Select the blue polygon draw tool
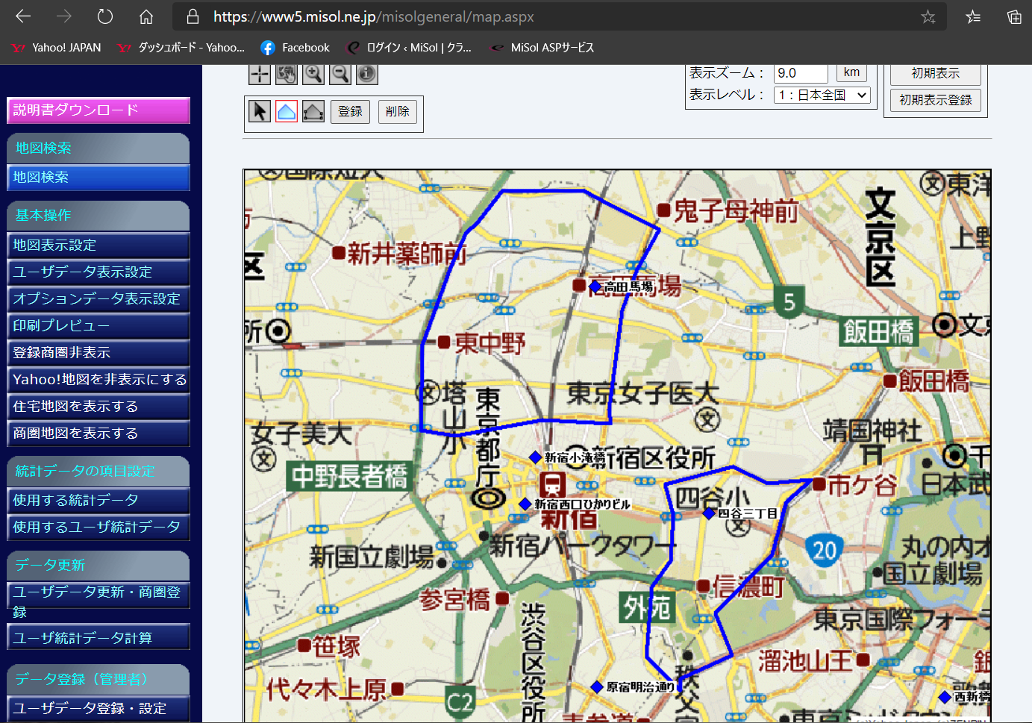Viewport: 1032px width, 723px height. 287,111
